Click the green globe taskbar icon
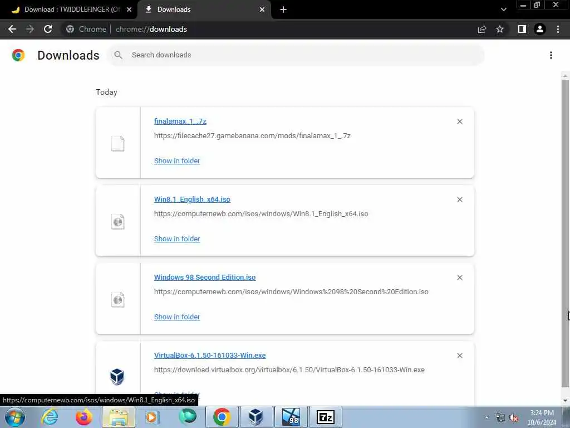 [188, 417]
